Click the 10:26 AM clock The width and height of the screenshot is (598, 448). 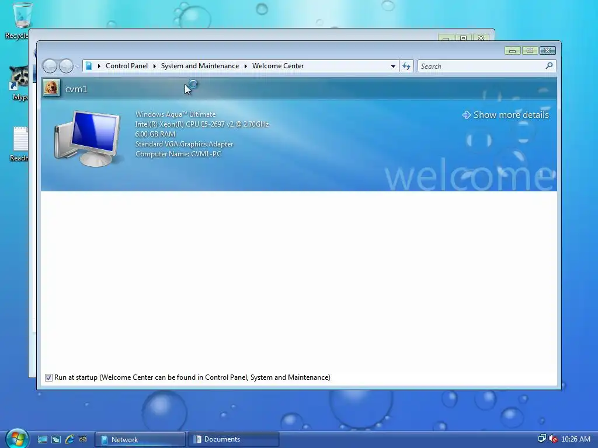pyautogui.click(x=576, y=439)
